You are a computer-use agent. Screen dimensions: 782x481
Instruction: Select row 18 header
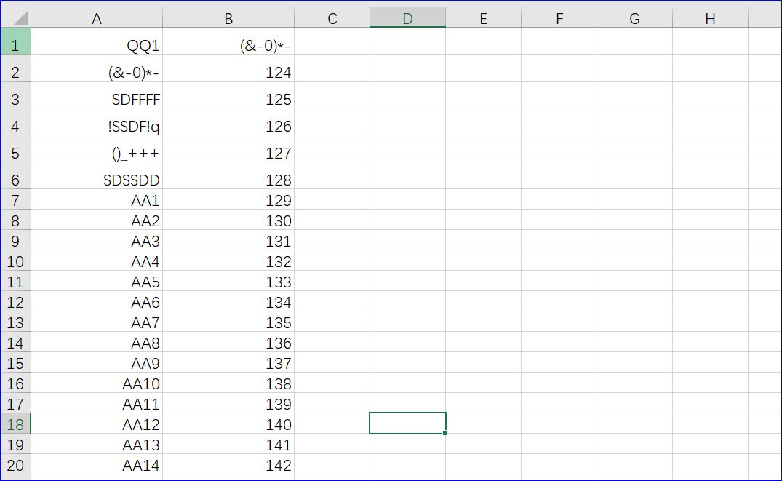[x=15, y=423]
